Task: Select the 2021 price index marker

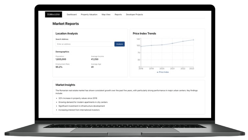Action: point(172,43)
